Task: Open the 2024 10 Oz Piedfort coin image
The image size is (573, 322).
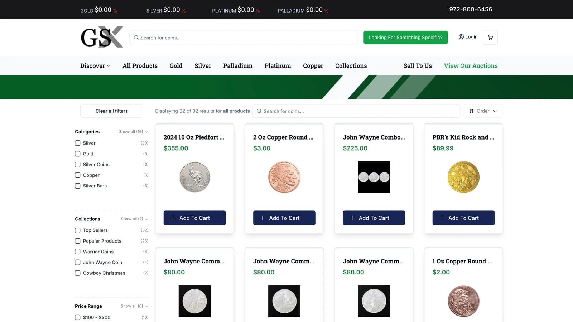Action: (194, 177)
